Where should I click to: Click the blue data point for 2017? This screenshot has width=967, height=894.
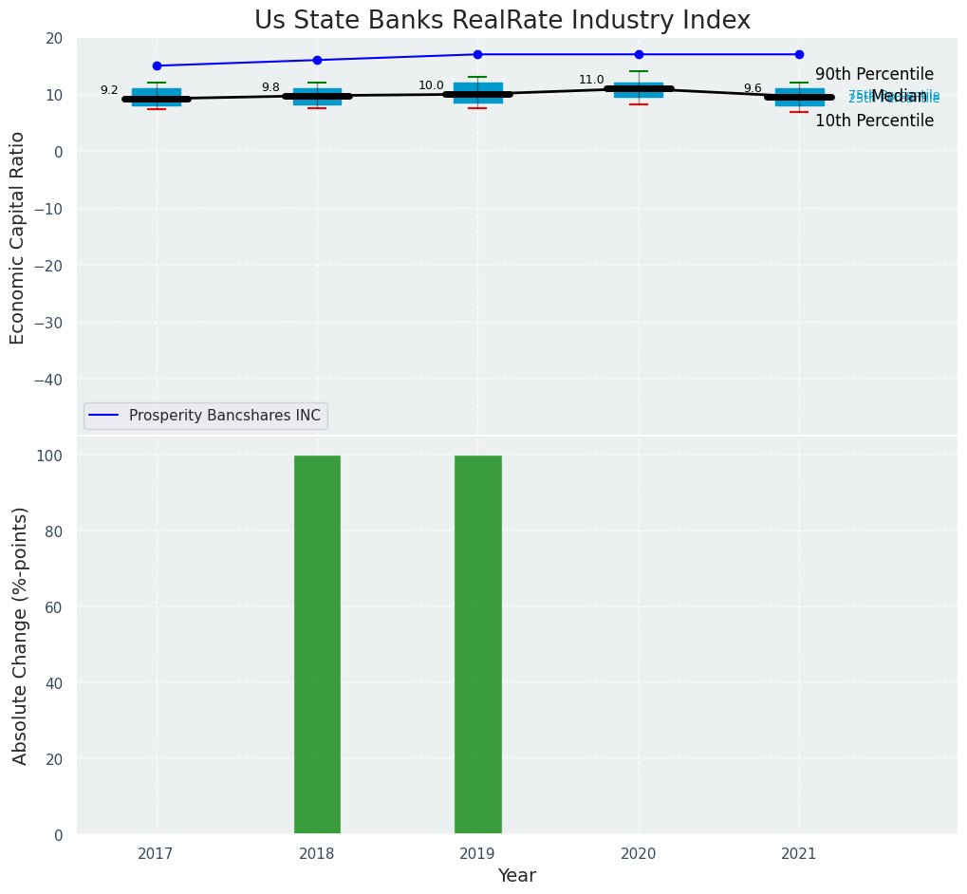(157, 65)
